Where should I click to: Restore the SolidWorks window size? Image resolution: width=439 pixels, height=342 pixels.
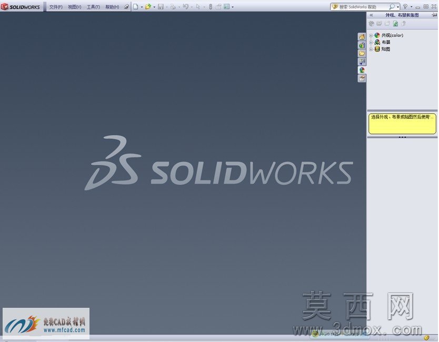[x=426, y=6]
